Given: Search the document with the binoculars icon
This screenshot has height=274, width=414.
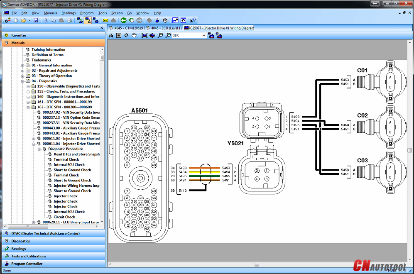Looking at the screenshot, I should tap(111, 35).
